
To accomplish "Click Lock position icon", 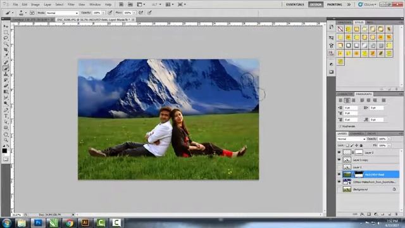I will (356, 146).
